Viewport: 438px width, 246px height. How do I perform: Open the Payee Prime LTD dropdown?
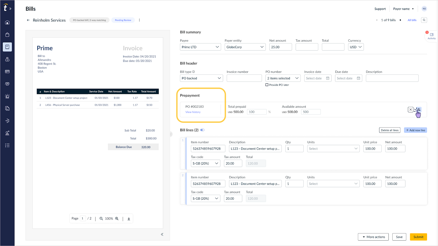point(200,47)
